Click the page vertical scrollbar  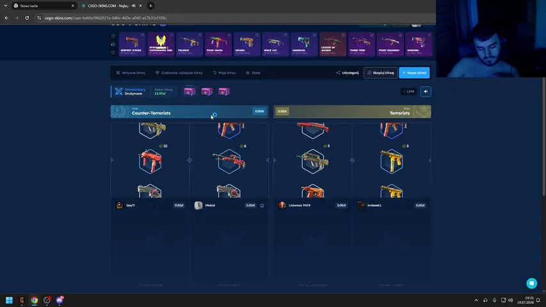click(544, 136)
